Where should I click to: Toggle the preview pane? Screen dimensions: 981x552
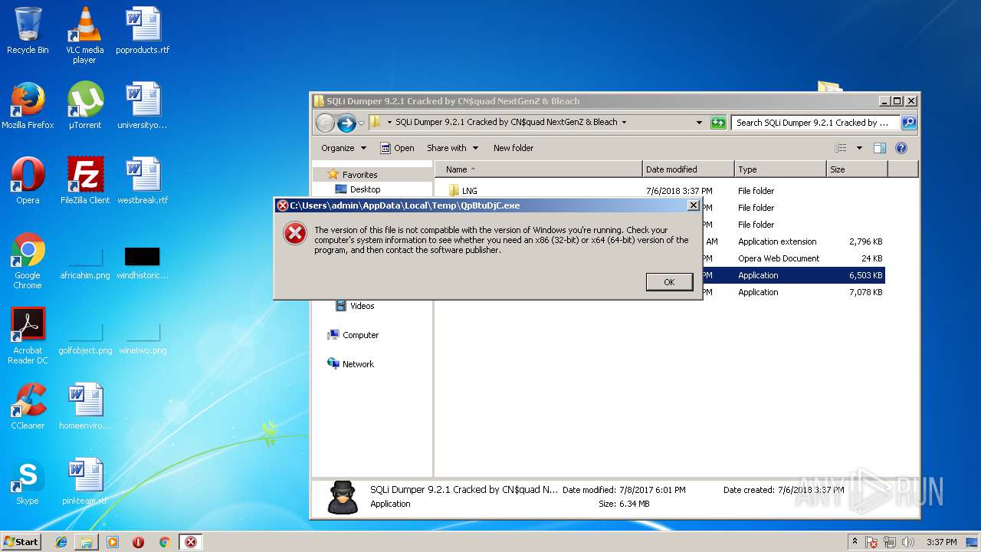[x=880, y=148]
